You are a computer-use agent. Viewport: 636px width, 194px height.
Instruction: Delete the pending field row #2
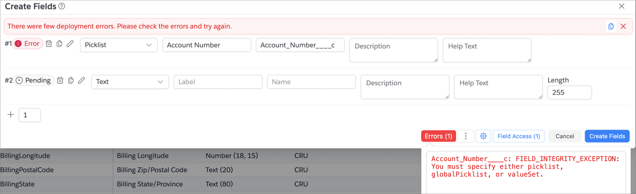(x=60, y=81)
